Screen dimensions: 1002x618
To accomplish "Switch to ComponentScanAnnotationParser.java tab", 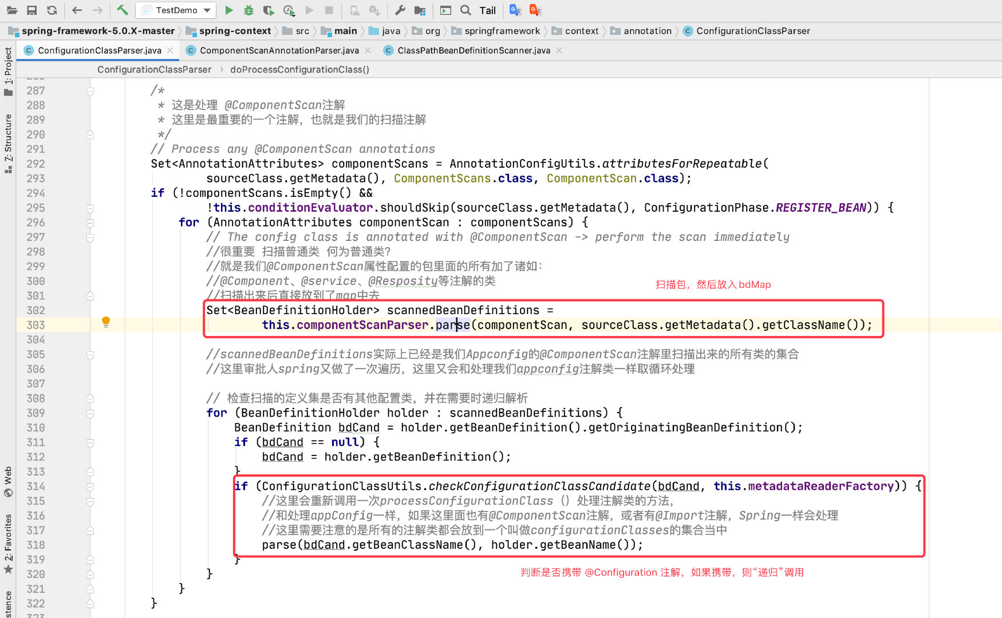I will click(279, 50).
